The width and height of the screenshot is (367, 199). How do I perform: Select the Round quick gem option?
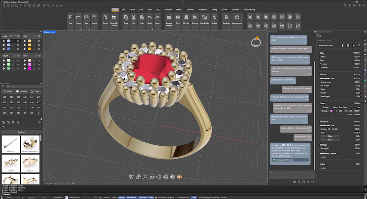pyautogui.click(x=8, y=91)
